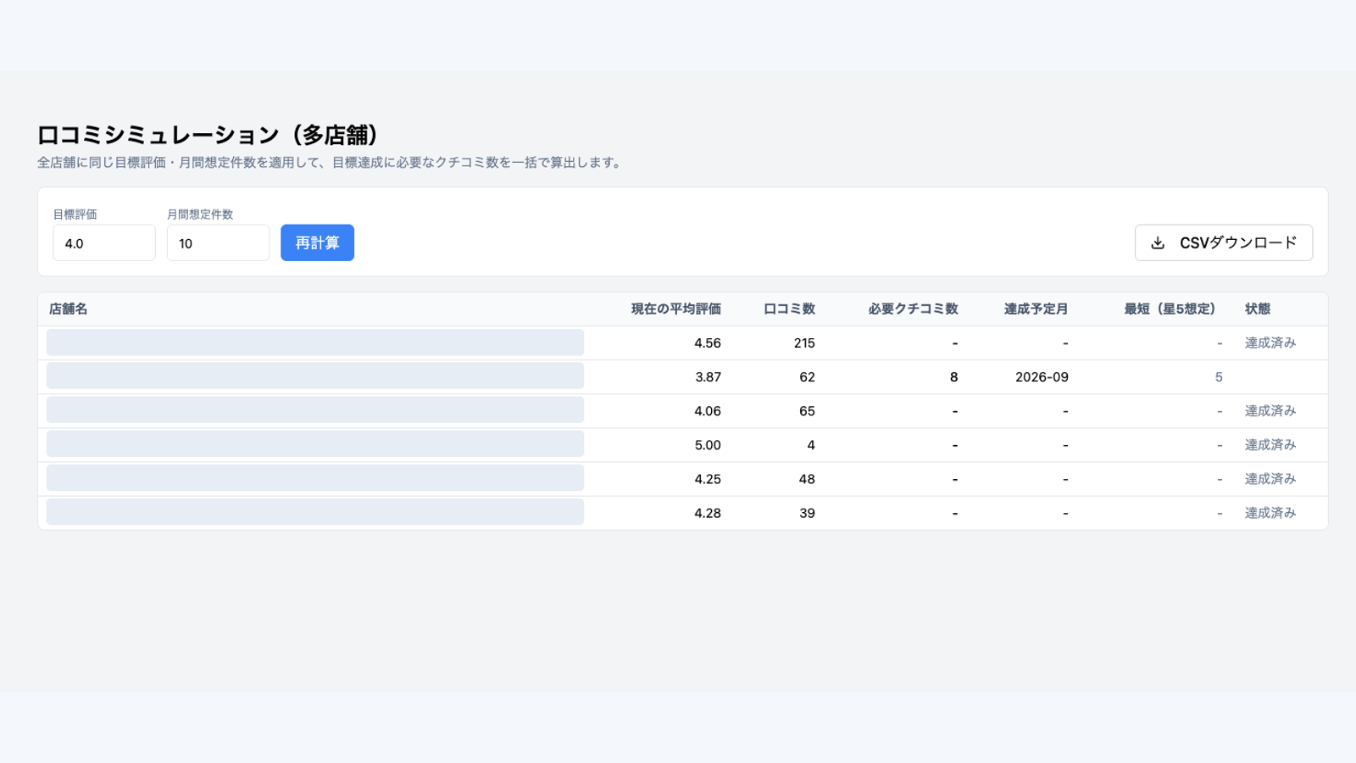1356x763 pixels.
Task: Select the 4.06 average rating cell
Action: click(707, 411)
